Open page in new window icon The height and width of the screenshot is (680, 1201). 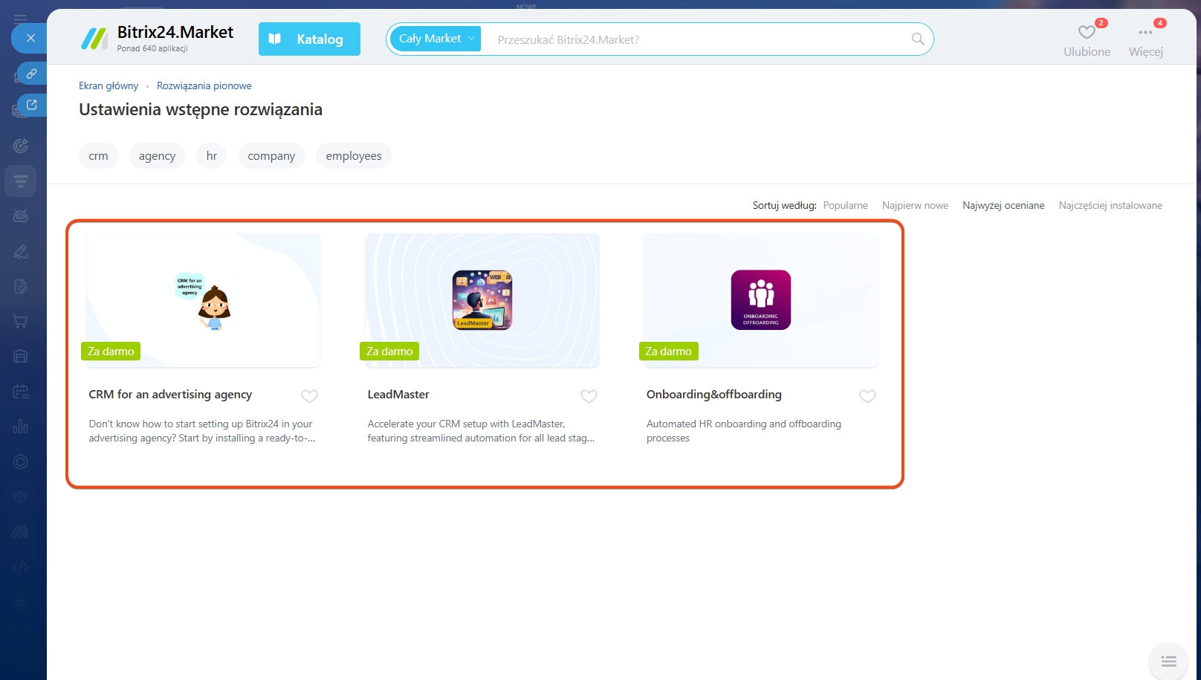coord(32,105)
